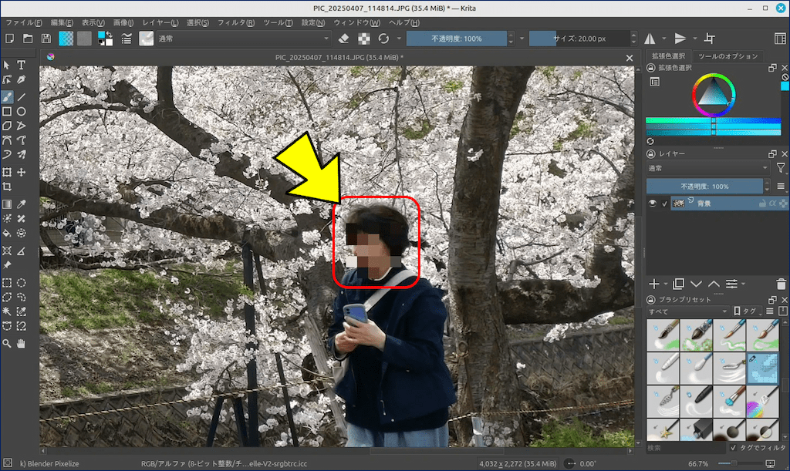
Task: Click the add new layer plus button
Action: pos(654,284)
